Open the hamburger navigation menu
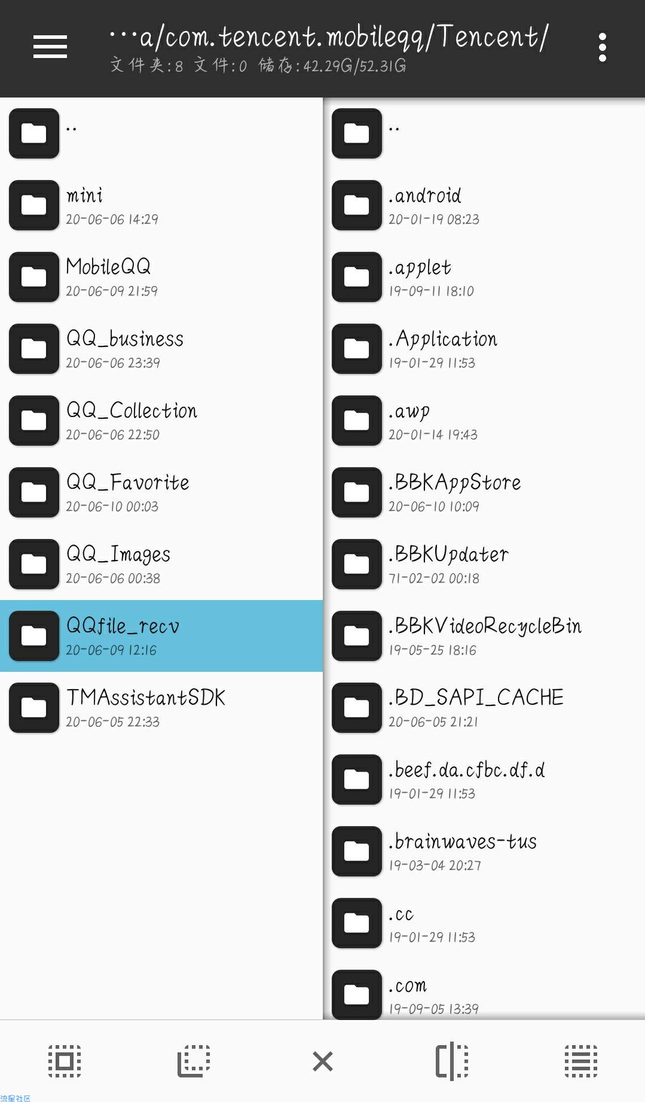Image resolution: width=645 pixels, height=1102 pixels. click(50, 47)
